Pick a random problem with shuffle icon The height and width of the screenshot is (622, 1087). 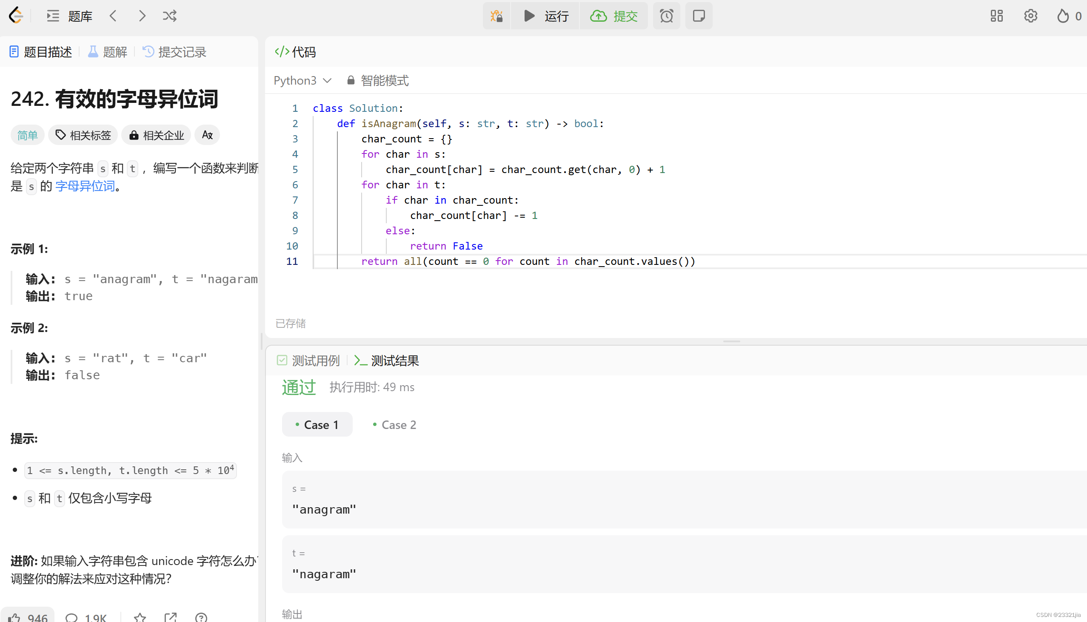coord(170,16)
